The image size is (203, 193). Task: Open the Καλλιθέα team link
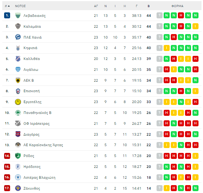click(31, 59)
